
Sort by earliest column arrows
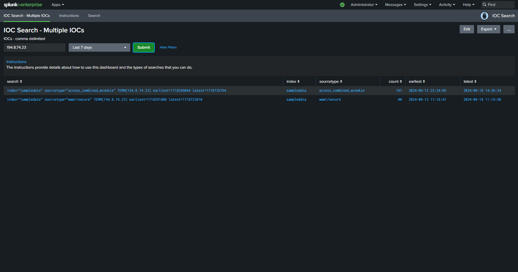(x=424, y=82)
